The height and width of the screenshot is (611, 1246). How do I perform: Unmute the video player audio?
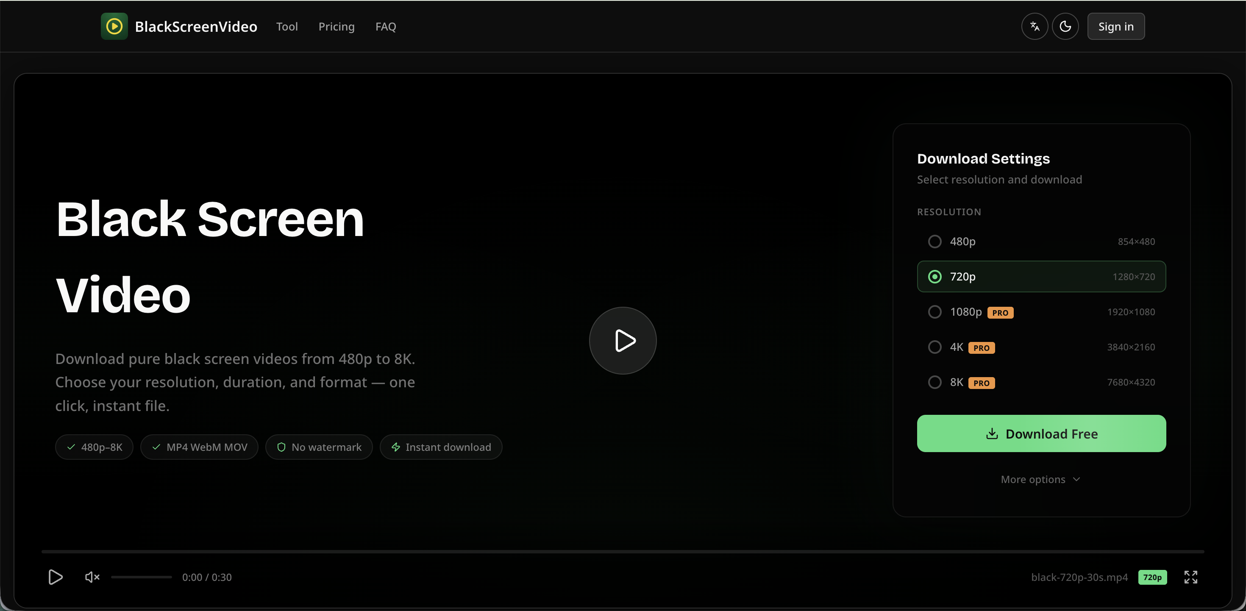[x=92, y=577]
